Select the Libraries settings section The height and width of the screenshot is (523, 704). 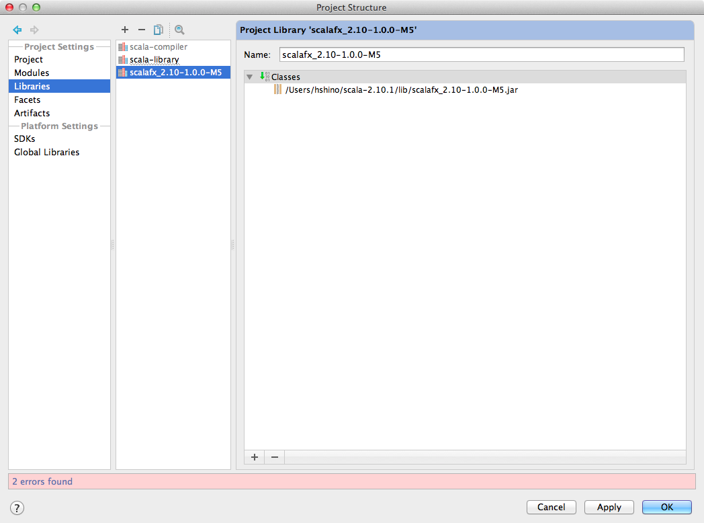pos(59,86)
